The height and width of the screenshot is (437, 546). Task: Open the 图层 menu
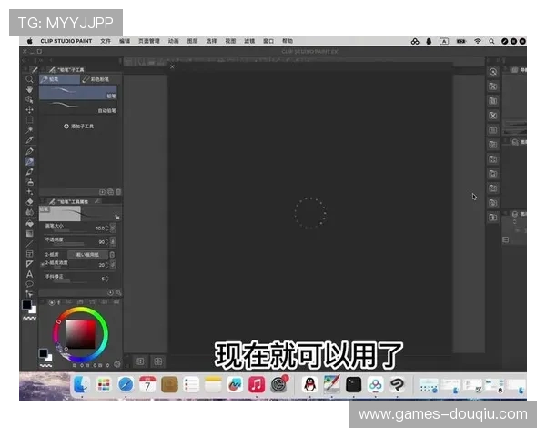tap(192, 41)
